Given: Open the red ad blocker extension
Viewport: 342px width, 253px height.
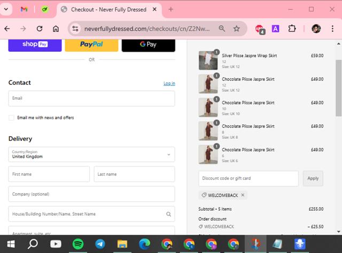Looking at the screenshot, I should (260, 29).
